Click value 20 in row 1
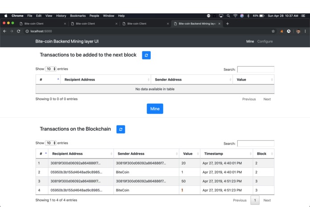 183,163
